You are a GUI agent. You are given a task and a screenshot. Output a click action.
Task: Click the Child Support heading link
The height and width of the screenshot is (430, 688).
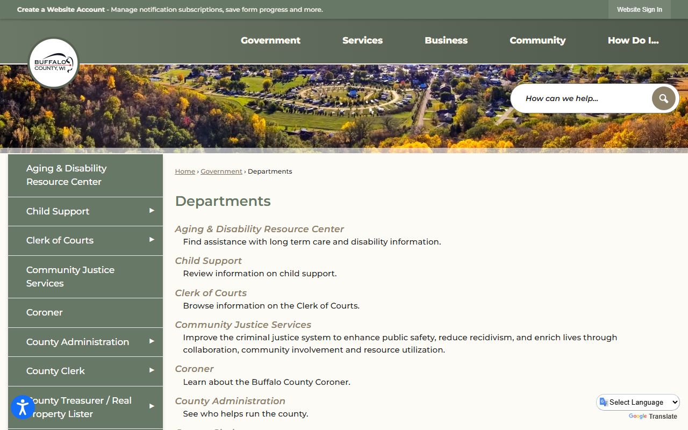click(209, 261)
